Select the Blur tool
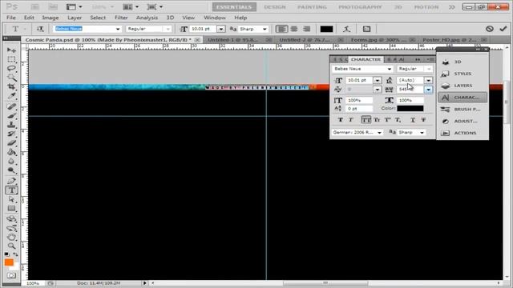513x288 pixels. pyautogui.click(x=11, y=162)
